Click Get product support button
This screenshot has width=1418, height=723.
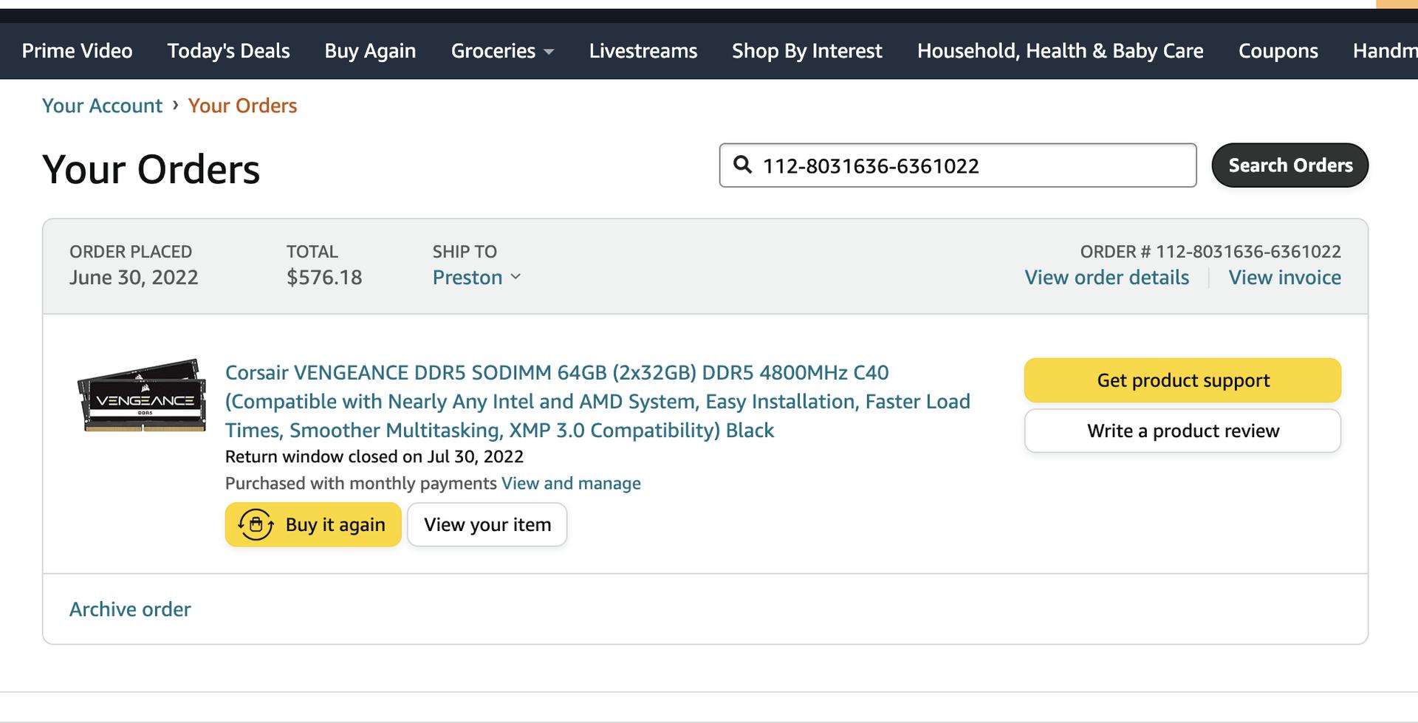(x=1182, y=380)
